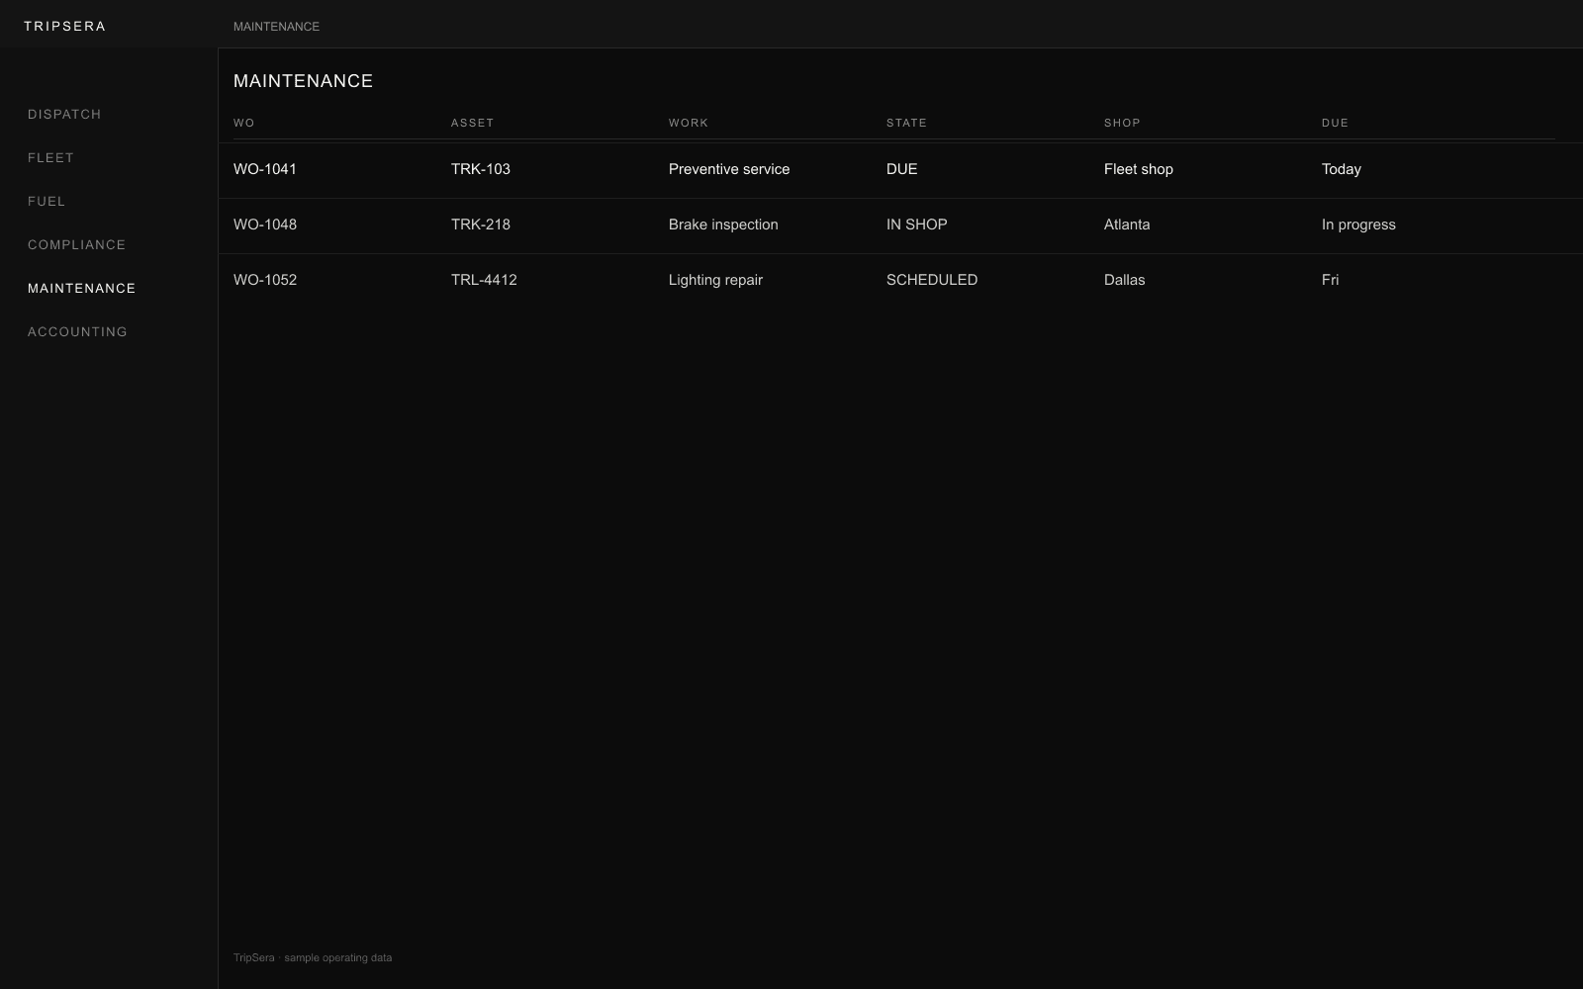The height and width of the screenshot is (989, 1583).
Task: Sort by the State column header
Action: tap(906, 124)
